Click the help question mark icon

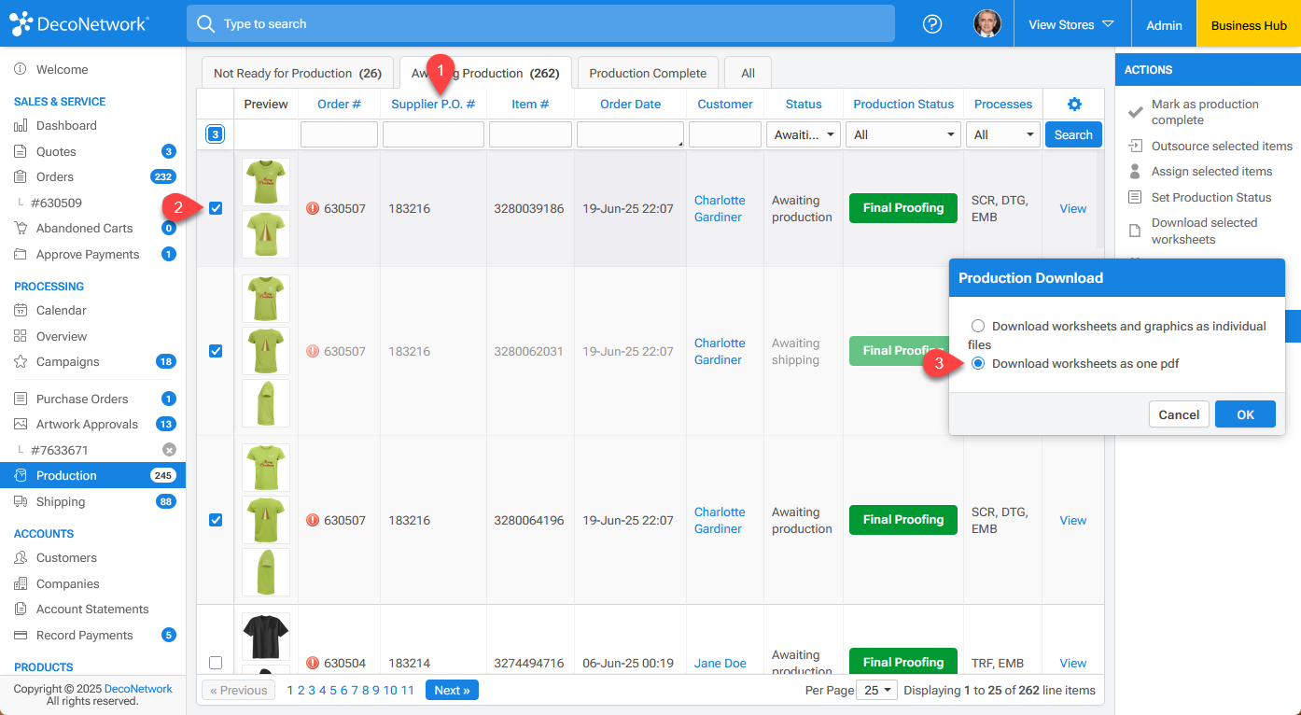[931, 24]
